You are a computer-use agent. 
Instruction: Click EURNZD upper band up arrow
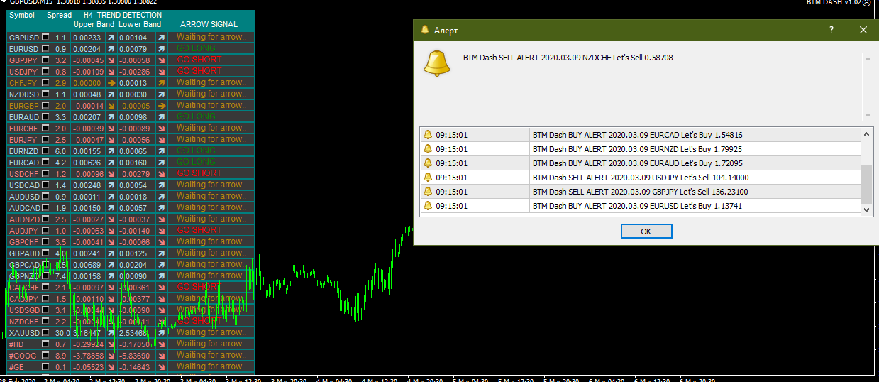coord(111,151)
